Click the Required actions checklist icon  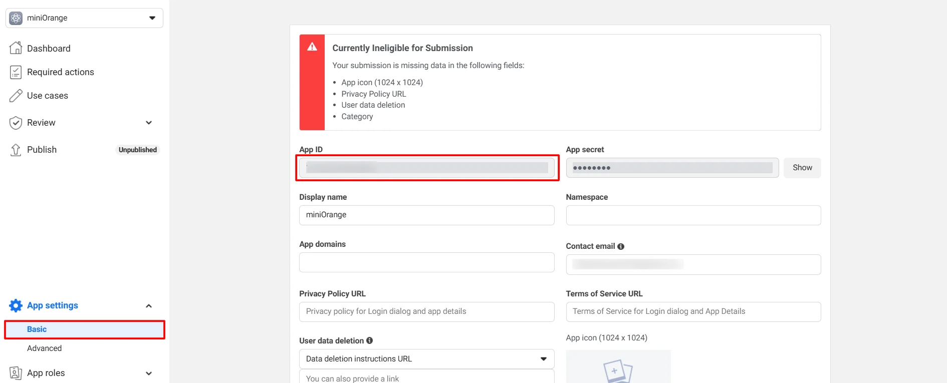point(16,72)
